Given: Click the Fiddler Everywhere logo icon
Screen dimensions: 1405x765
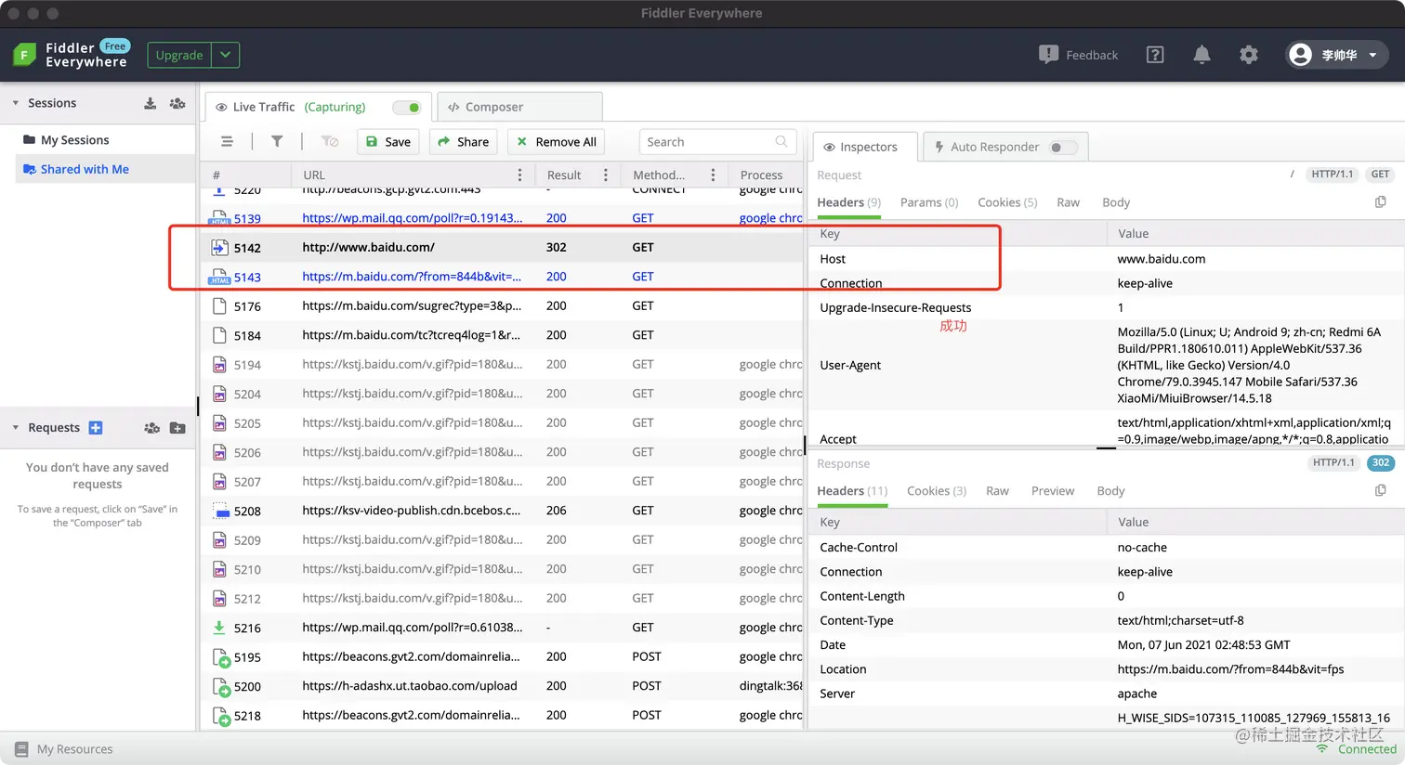Looking at the screenshot, I should point(25,55).
